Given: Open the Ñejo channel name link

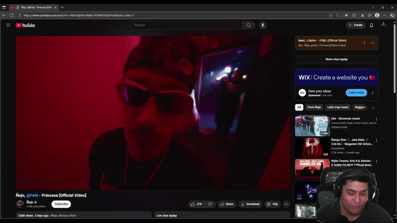Looking at the screenshot, I should click(30, 202).
